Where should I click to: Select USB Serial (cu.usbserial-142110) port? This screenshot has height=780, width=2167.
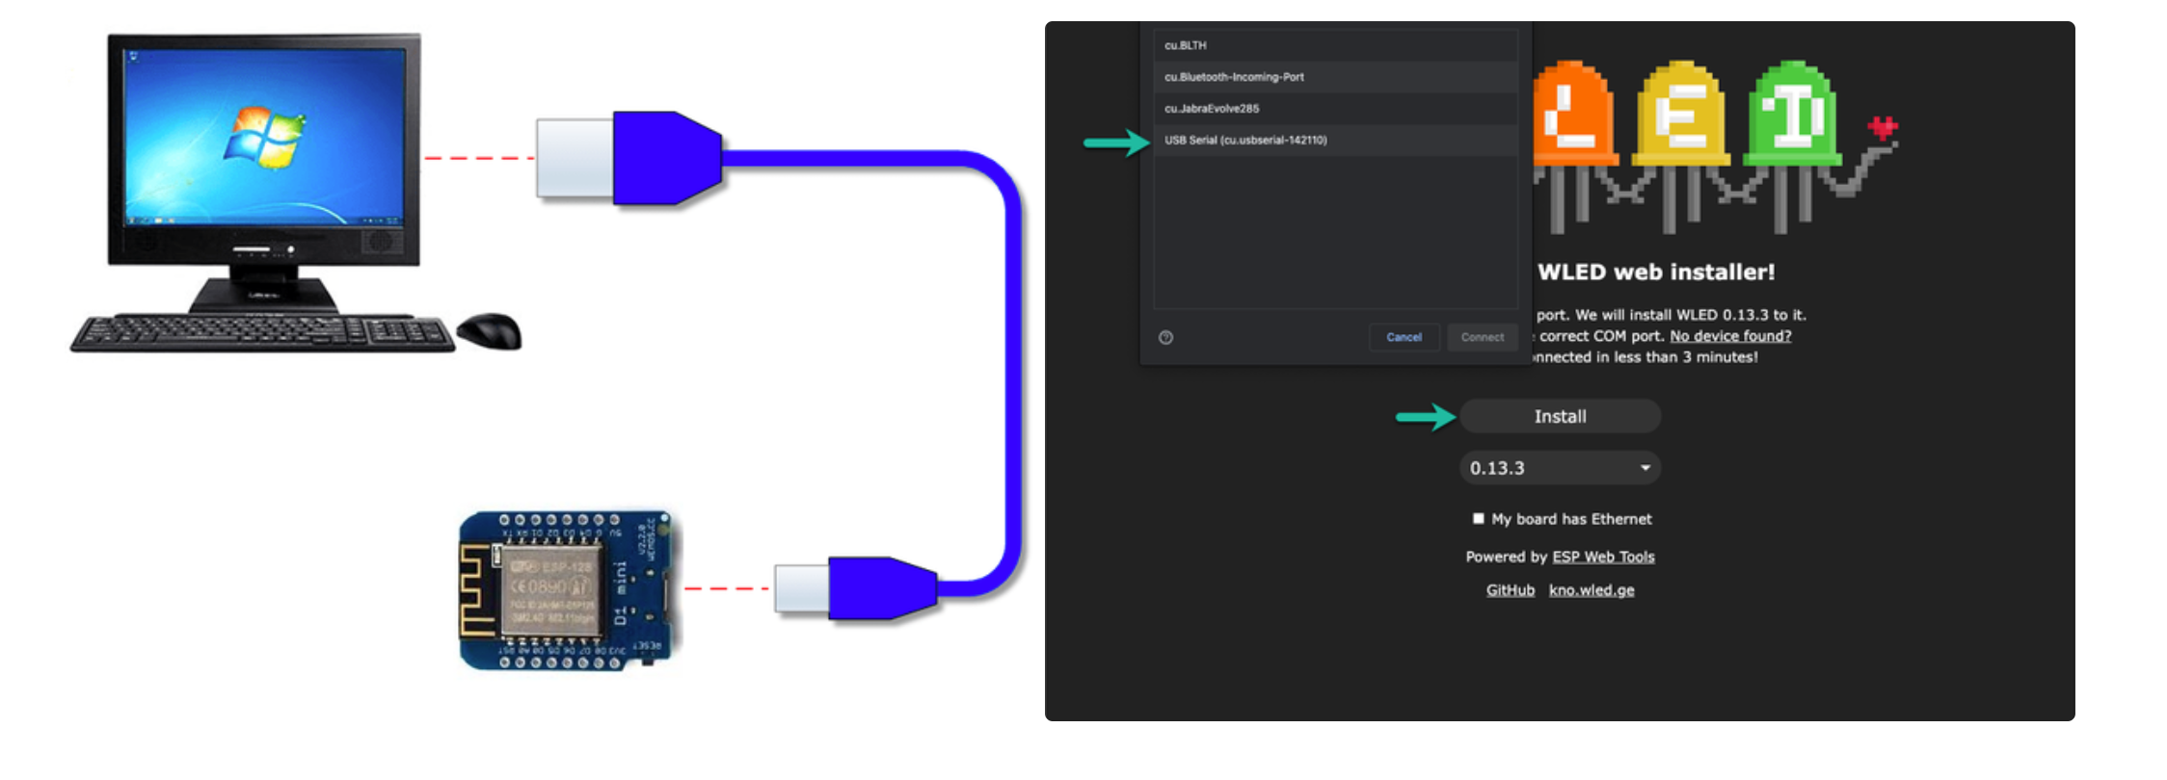click(x=1335, y=141)
